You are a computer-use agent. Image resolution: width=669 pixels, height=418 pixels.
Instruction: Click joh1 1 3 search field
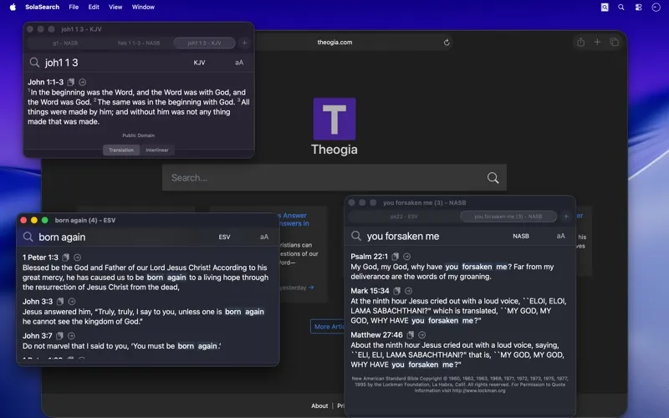pos(115,63)
